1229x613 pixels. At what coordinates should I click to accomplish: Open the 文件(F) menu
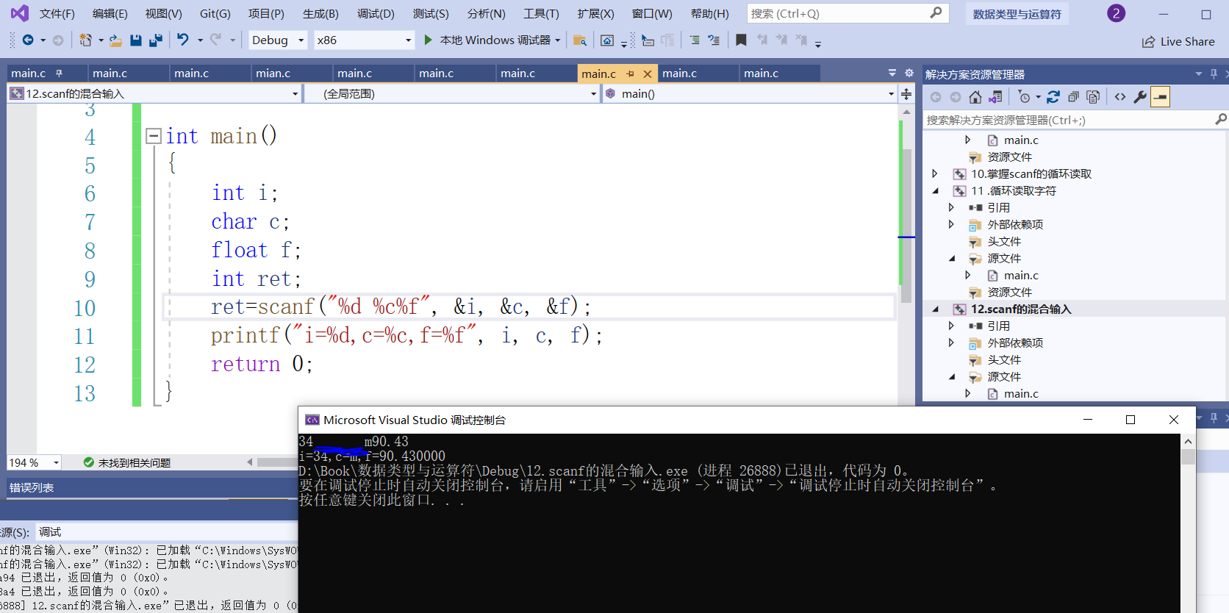57,13
